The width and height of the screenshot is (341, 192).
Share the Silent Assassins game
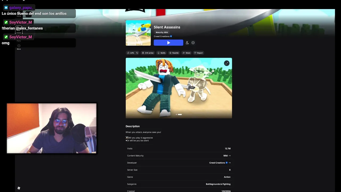(x=186, y=53)
